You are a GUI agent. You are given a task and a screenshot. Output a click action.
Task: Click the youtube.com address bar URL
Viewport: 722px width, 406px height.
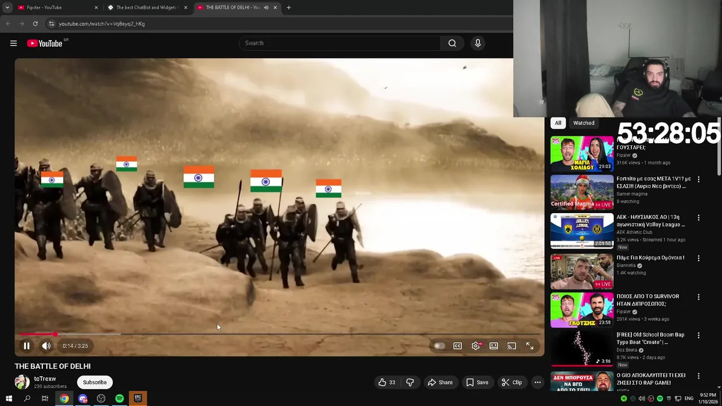pos(102,24)
